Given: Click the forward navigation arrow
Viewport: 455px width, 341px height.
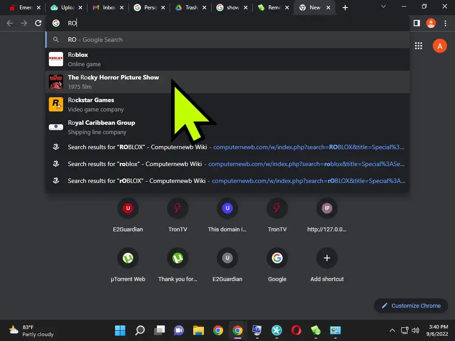Looking at the screenshot, I should (x=24, y=23).
